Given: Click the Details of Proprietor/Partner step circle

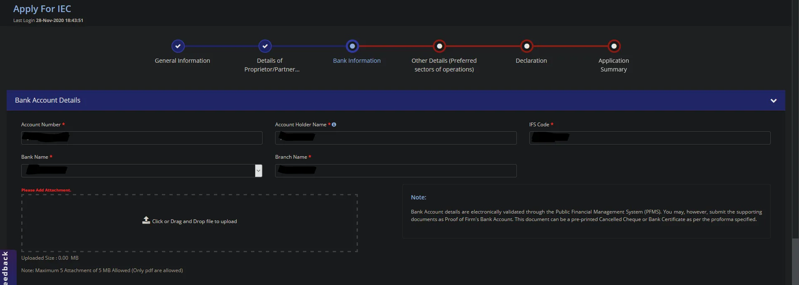Looking at the screenshot, I should click(x=265, y=46).
